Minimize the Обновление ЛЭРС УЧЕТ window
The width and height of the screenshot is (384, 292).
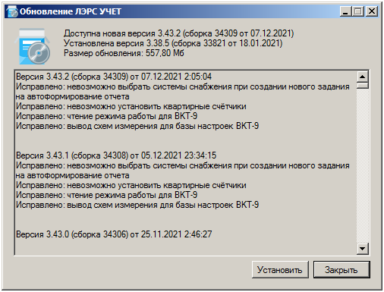[x=345, y=11]
